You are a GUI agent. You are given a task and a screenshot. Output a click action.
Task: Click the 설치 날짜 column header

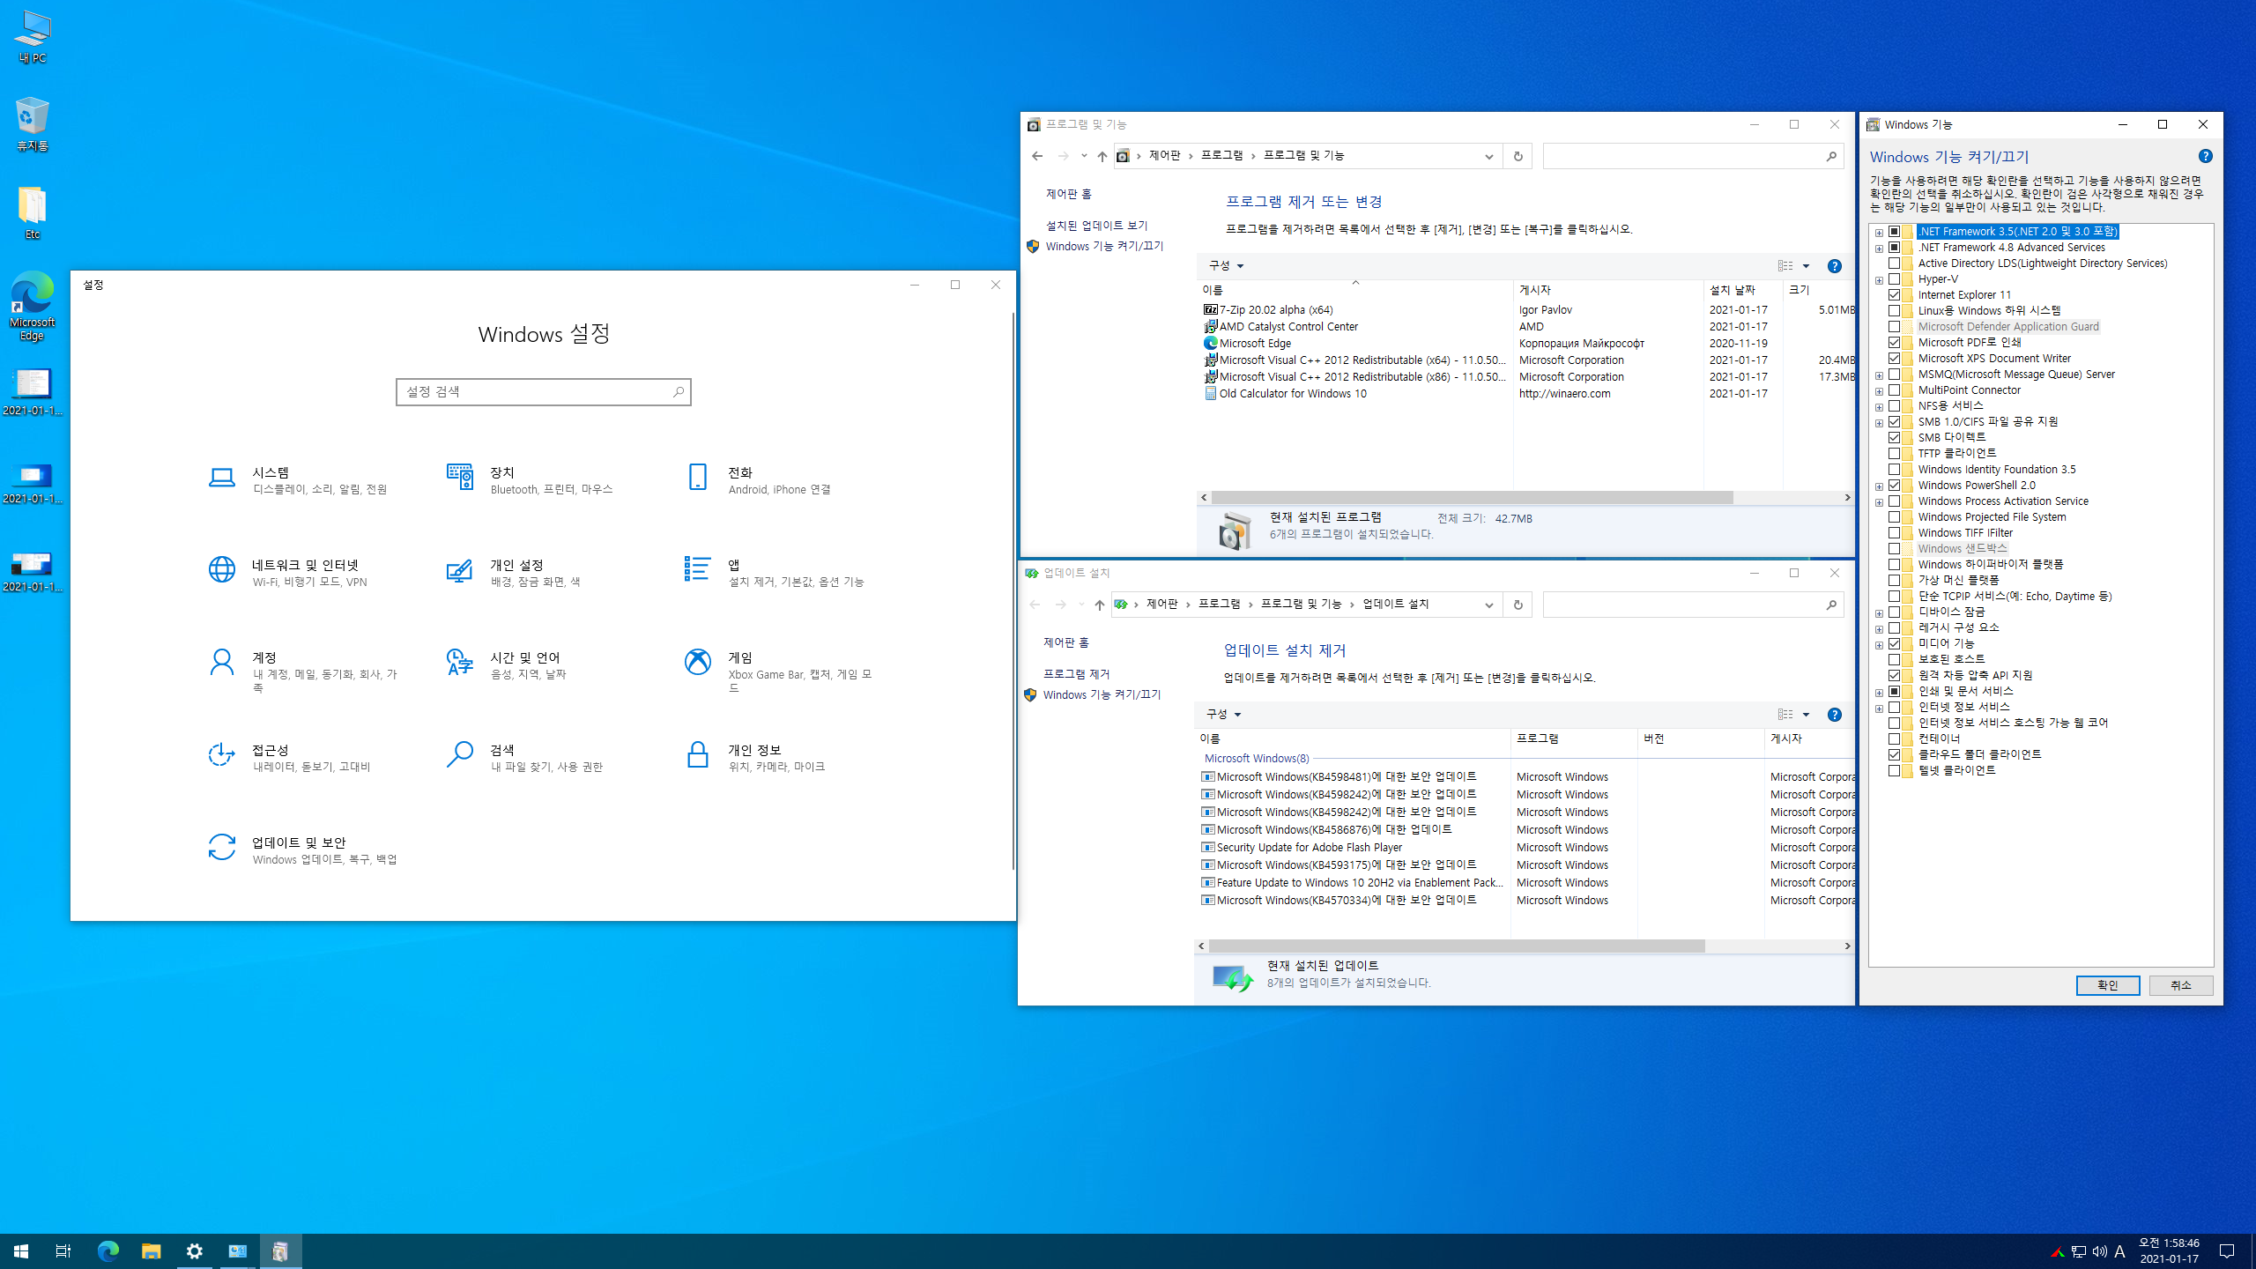[x=1733, y=290]
